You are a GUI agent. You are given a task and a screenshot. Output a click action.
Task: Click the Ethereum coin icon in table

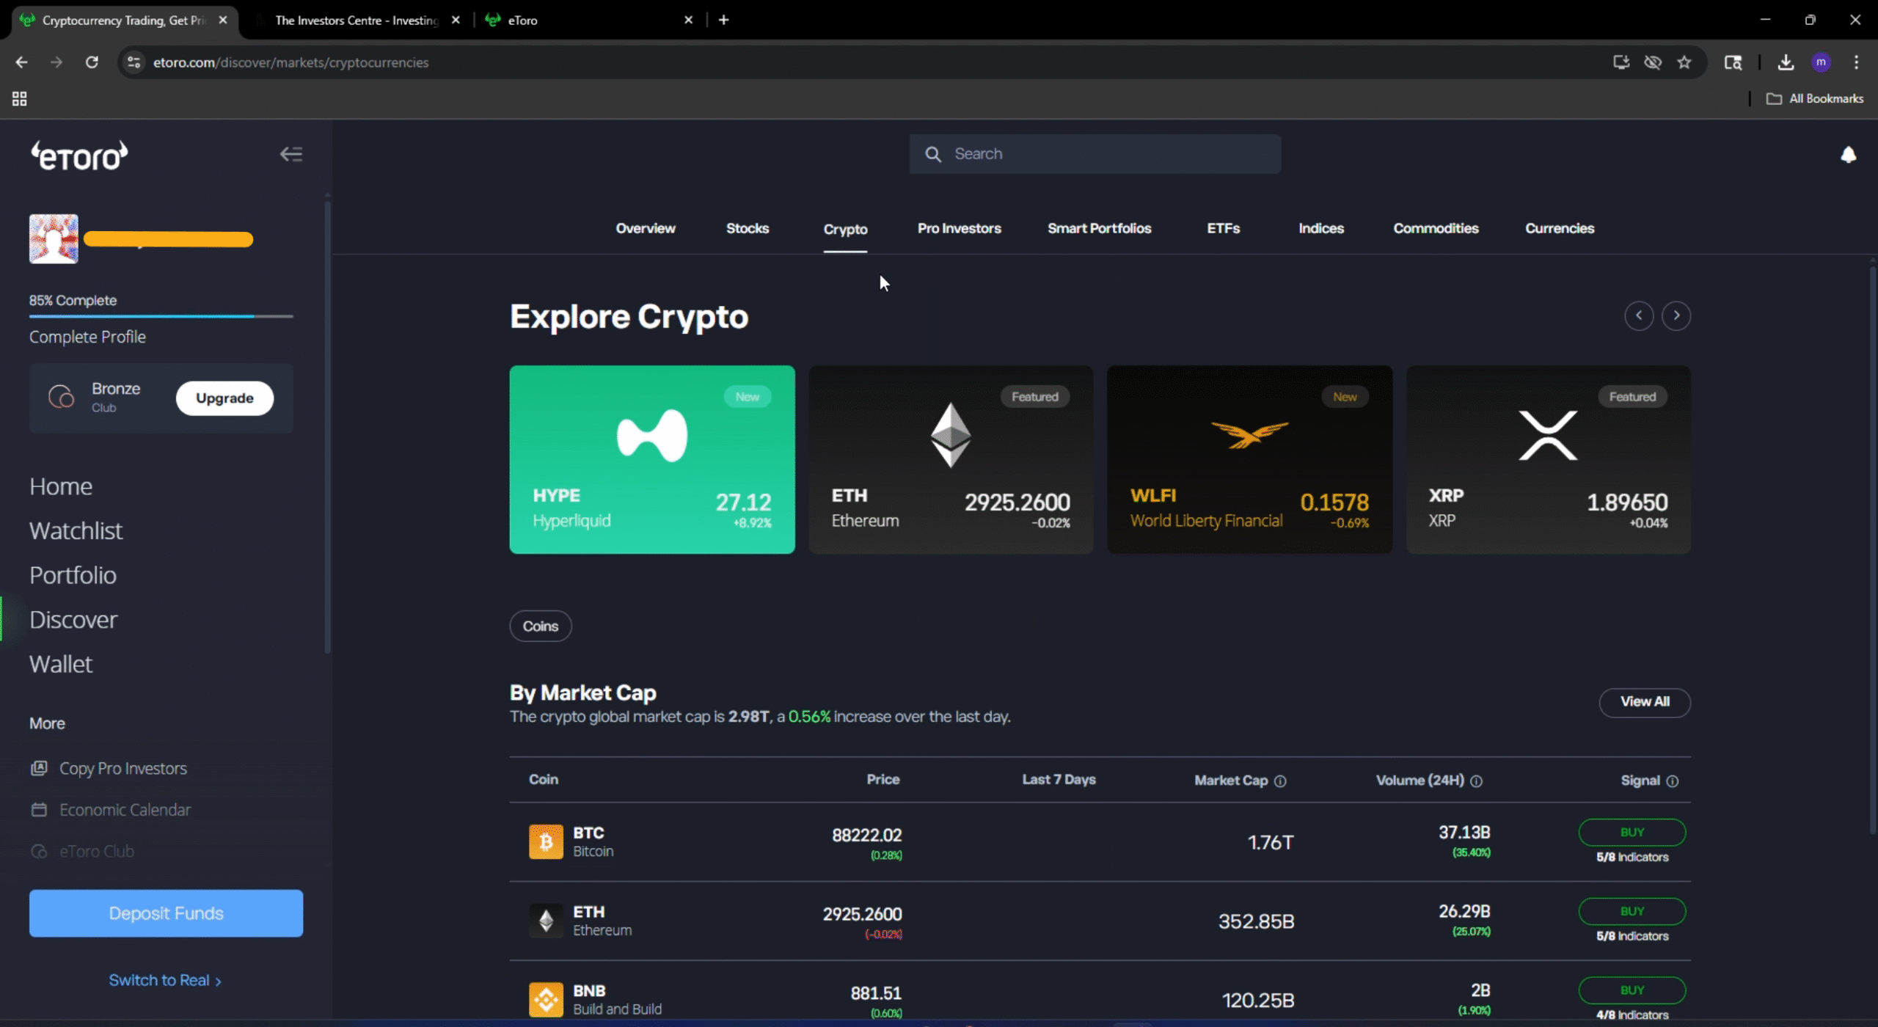coord(546,921)
